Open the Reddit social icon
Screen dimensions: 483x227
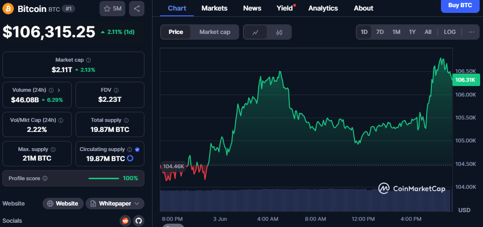coord(125,220)
